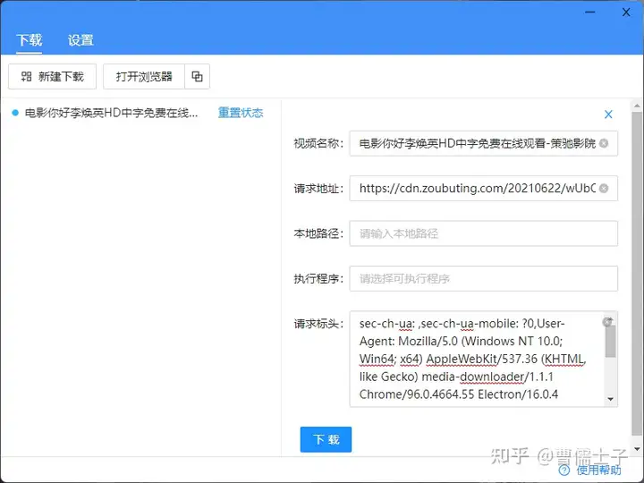Screen dimensions: 644x483
Task: Click the blue status dot of download item
Action: tap(15, 113)
